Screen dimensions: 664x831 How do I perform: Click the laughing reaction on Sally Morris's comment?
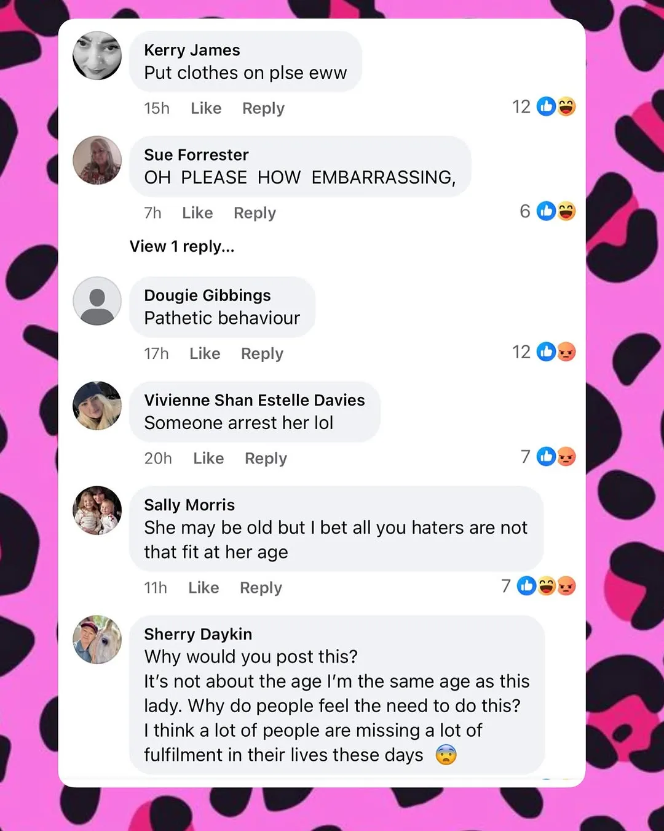(x=547, y=586)
